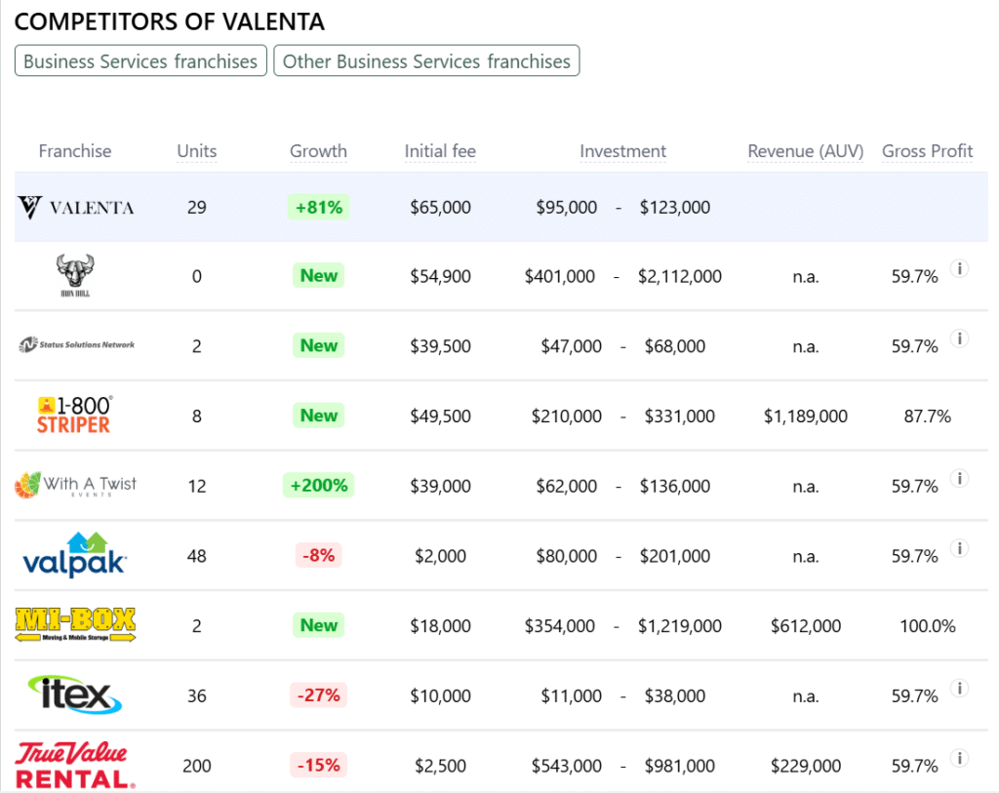
Task: Click info icon in itex row
Action: coord(960,688)
